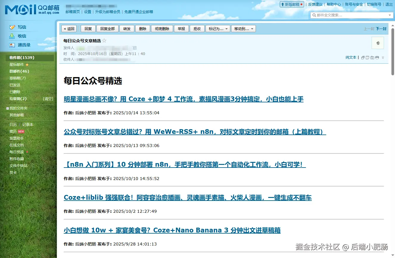Open 文件中转站 in sidebar

tap(18, 166)
